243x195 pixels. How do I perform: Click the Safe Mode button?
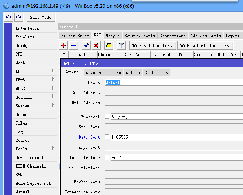[x=41, y=17]
